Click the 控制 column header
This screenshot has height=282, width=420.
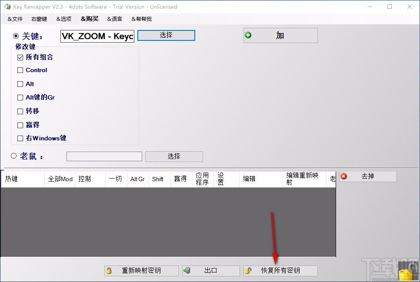click(90, 179)
